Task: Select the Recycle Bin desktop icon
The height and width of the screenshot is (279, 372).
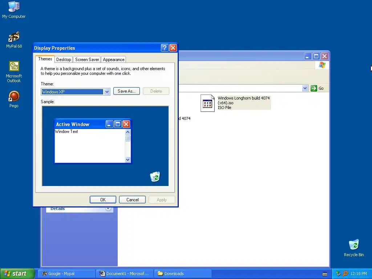Action: pyautogui.click(x=354, y=248)
